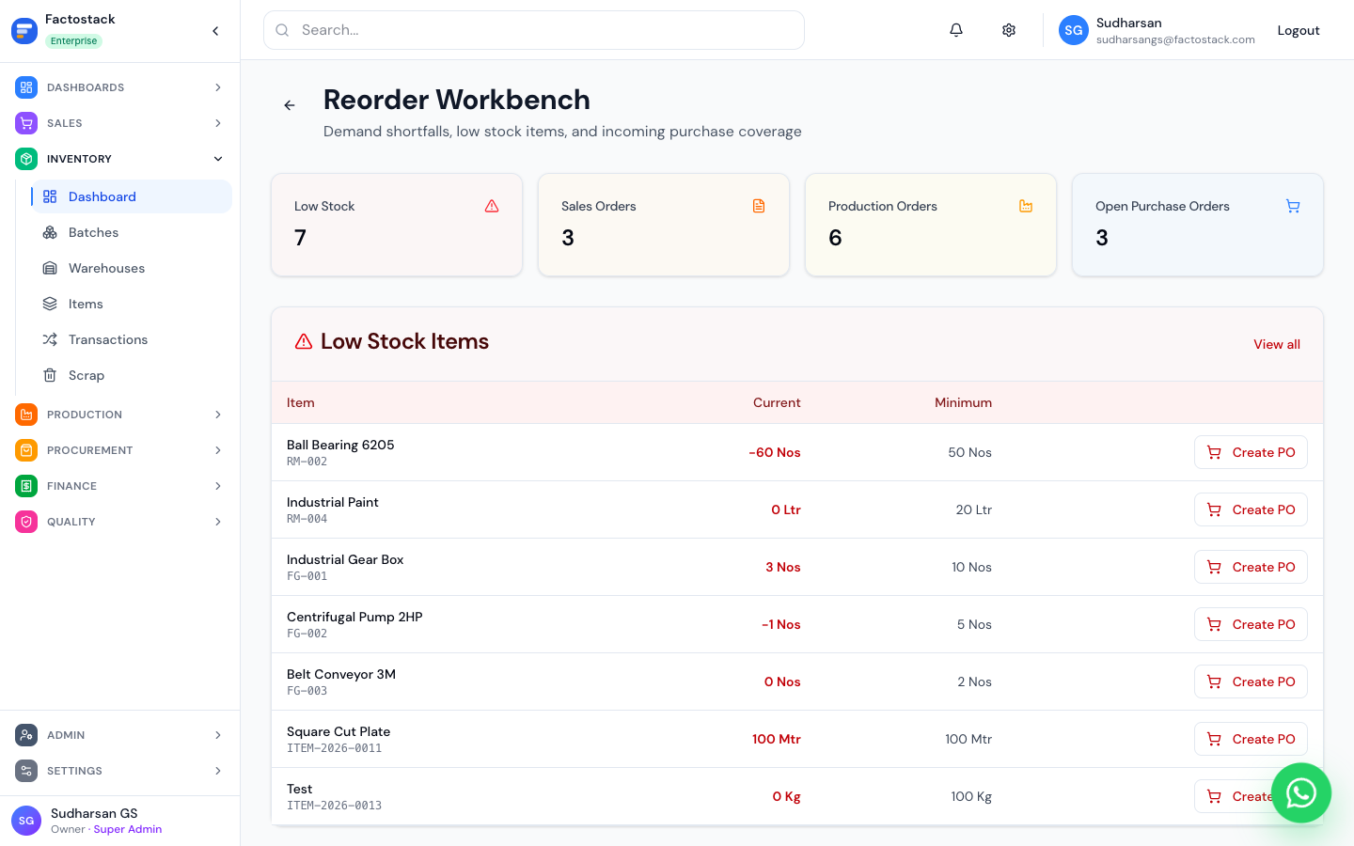Create PO for Industrial Gear Box
Screen dimensions: 1354x846
coord(1251,567)
